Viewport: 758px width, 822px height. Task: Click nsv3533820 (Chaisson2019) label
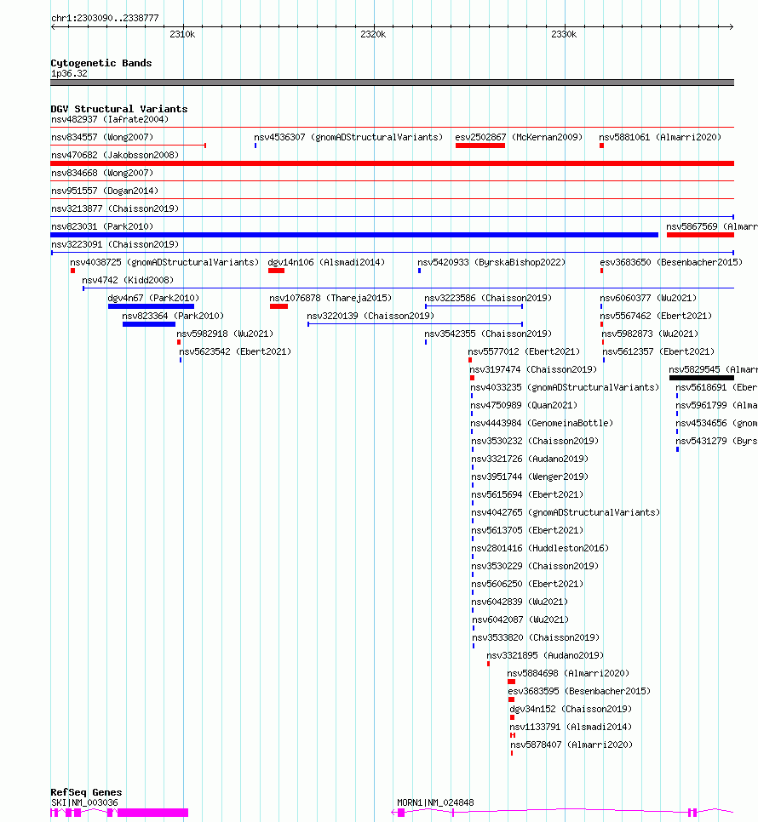coord(536,636)
